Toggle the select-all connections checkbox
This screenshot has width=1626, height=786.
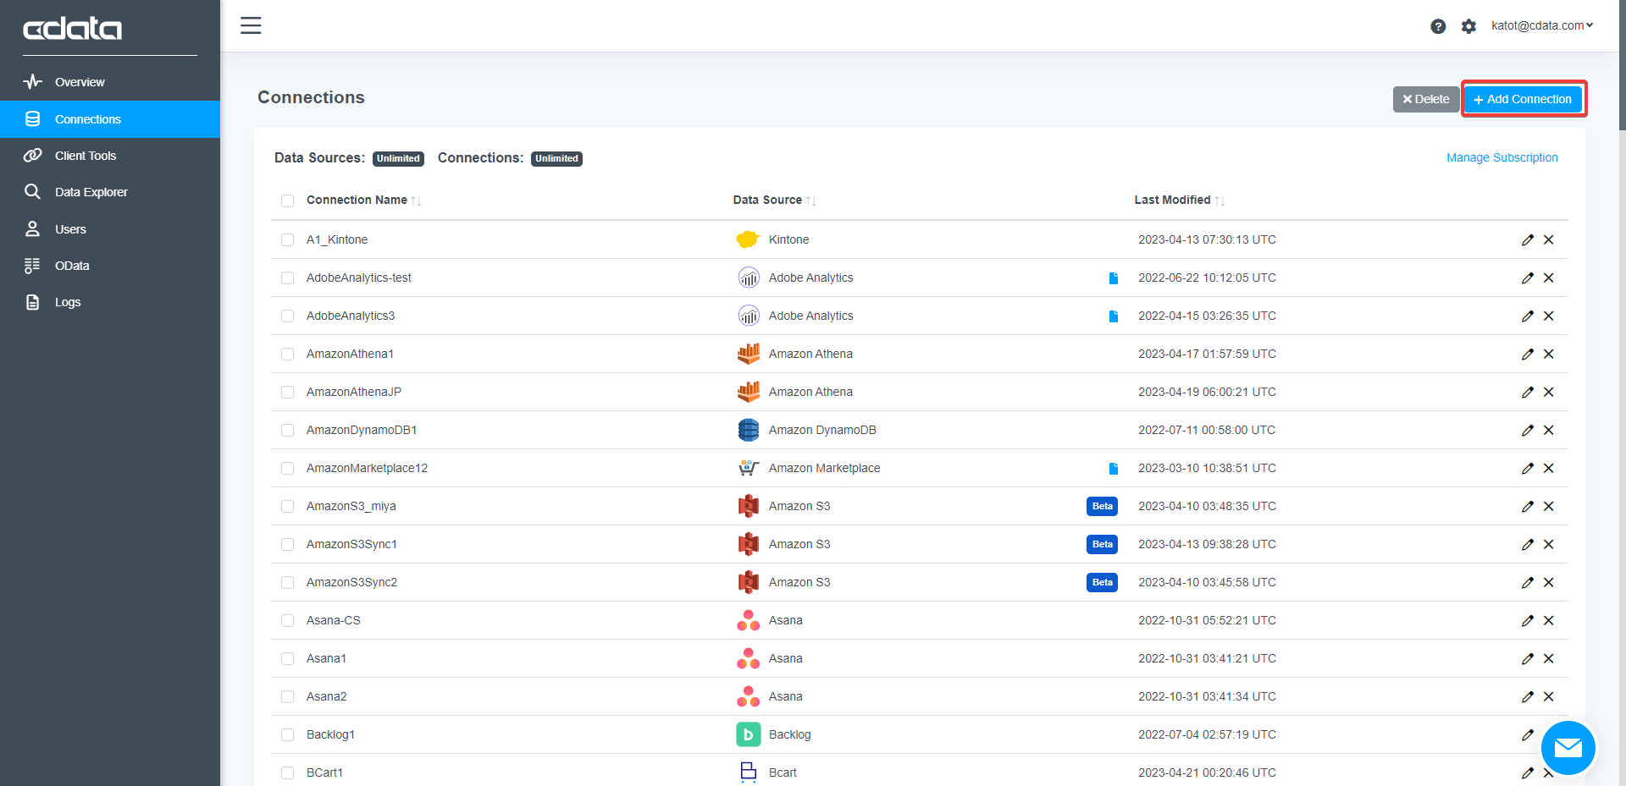click(288, 201)
